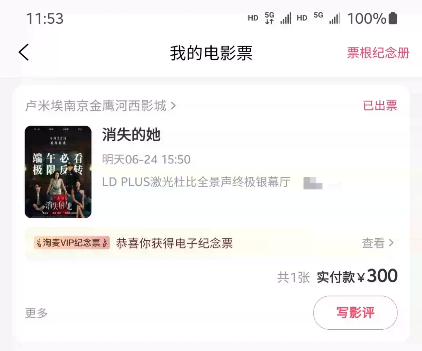Open 票根纪念册 ticket stub album
The height and width of the screenshot is (351, 422).
(378, 53)
